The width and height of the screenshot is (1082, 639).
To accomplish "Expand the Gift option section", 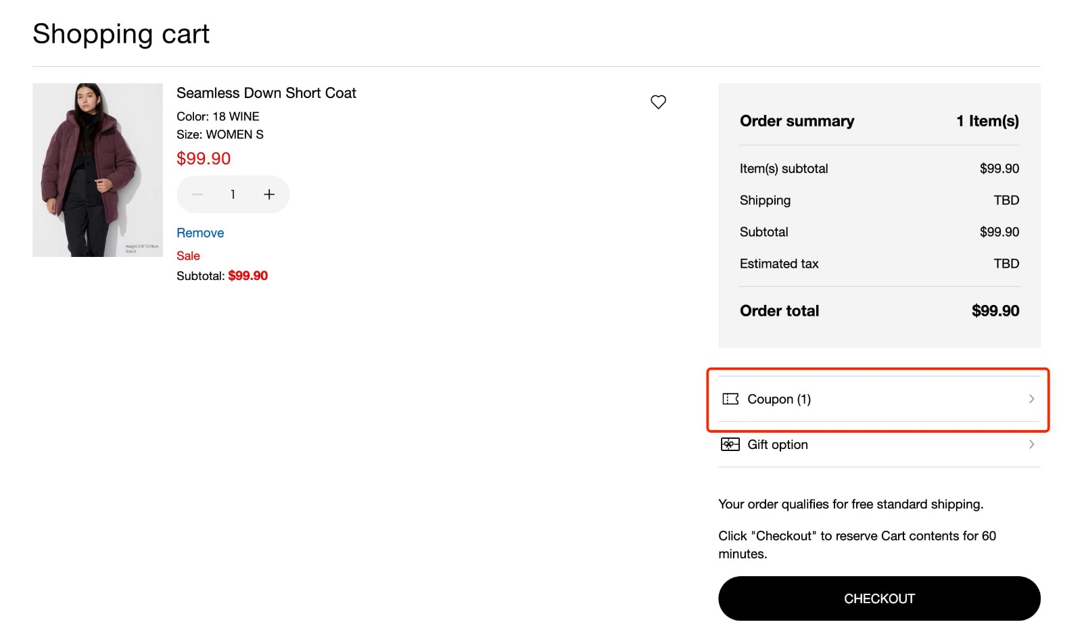I will tap(777, 444).
